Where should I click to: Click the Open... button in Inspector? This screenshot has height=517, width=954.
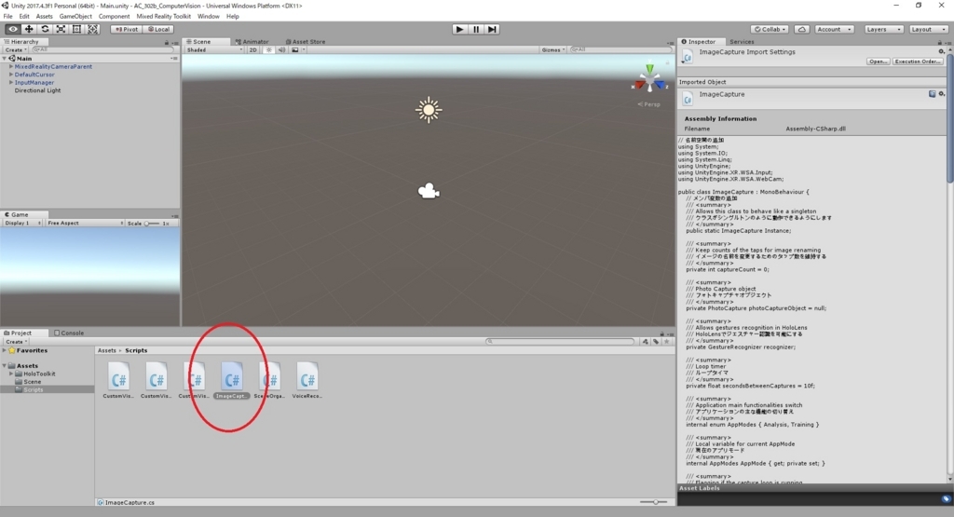[x=878, y=61]
